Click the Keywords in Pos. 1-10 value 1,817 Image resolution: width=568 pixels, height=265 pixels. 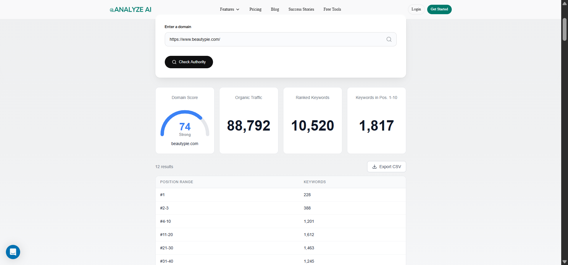tap(377, 126)
